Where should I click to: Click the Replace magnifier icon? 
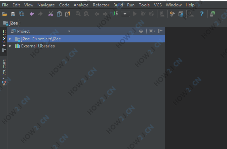click(x=86, y=14)
